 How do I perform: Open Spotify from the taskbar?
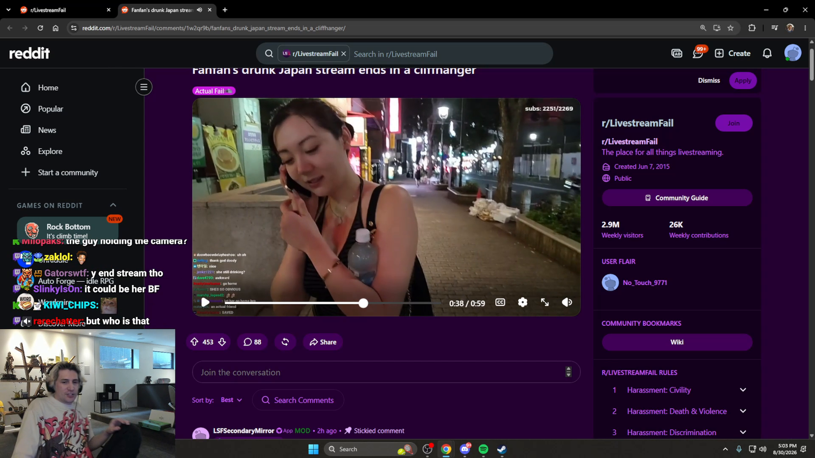[483, 449]
